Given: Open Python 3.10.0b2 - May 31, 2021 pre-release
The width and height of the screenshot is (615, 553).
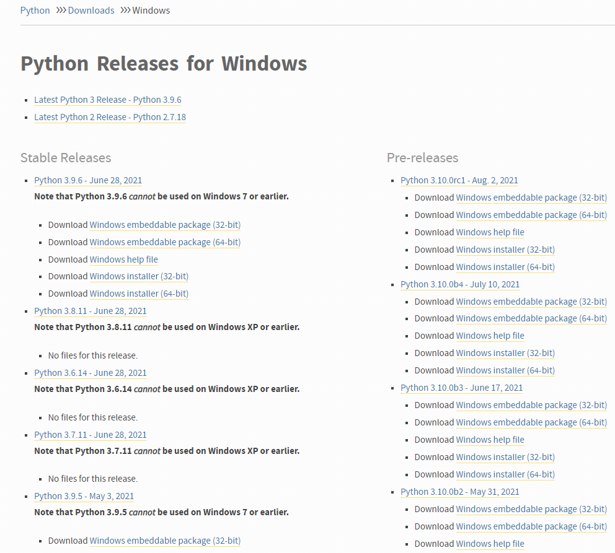Looking at the screenshot, I should point(459,492).
